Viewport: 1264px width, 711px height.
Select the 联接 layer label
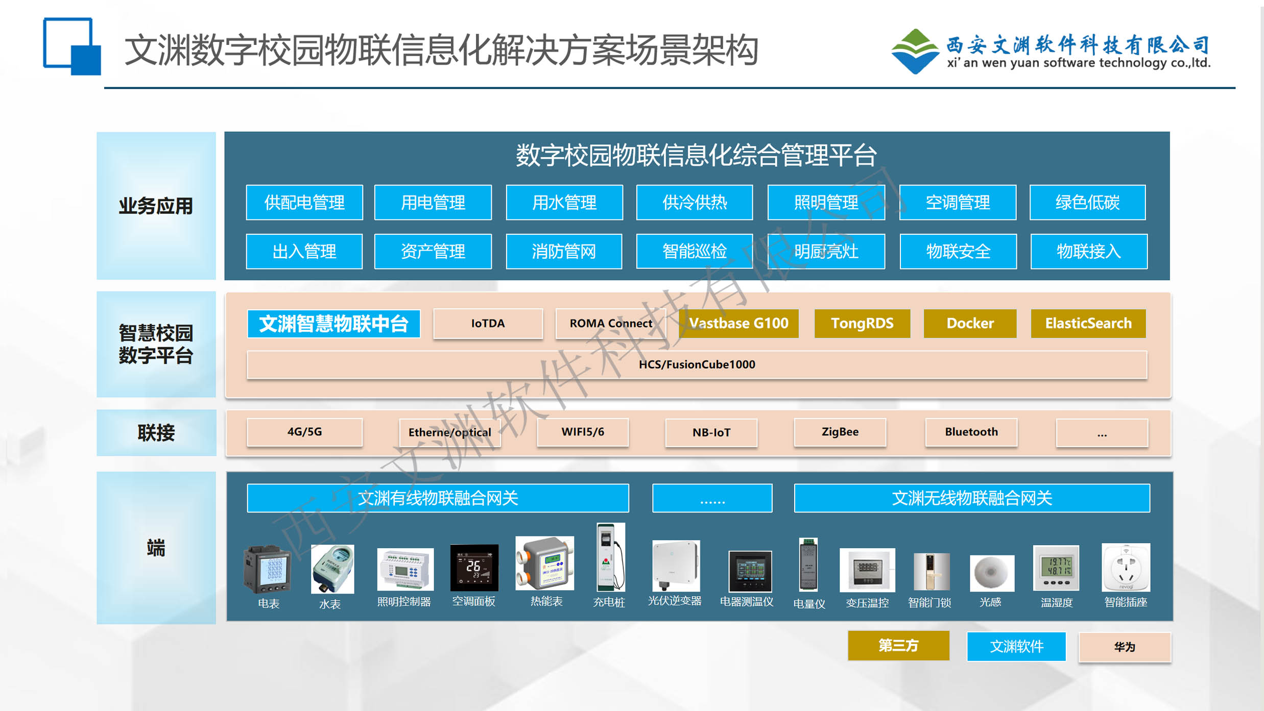pyautogui.click(x=156, y=433)
